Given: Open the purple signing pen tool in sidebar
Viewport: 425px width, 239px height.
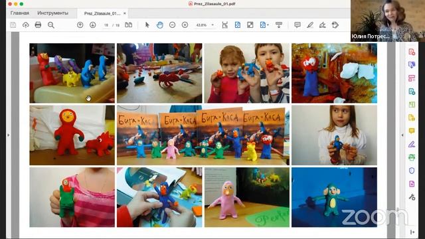Looking at the screenshot, I should (412, 144).
